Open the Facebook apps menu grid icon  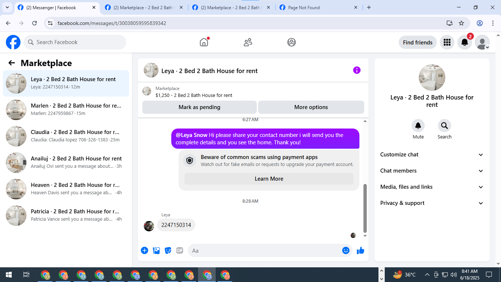[447, 42]
